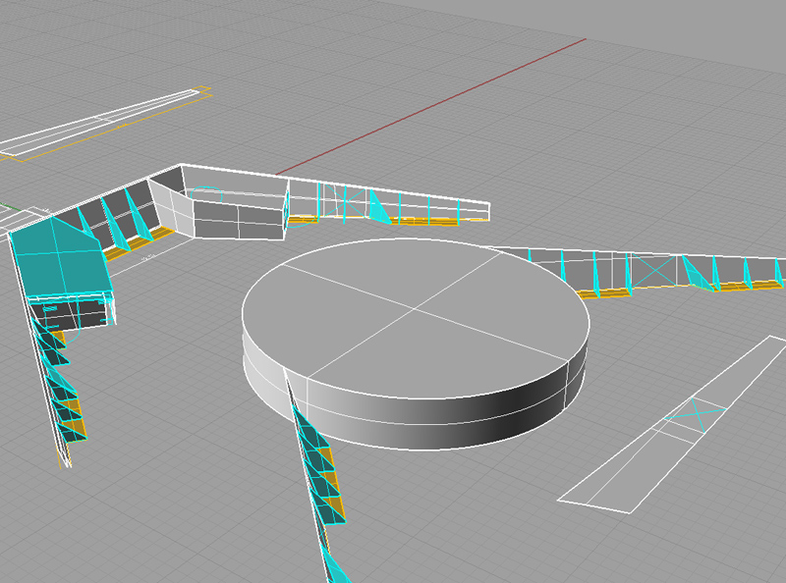Click the red axis line on the grid
Image resolution: width=786 pixels, height=583 pixels.
click(x=431, y=106)
